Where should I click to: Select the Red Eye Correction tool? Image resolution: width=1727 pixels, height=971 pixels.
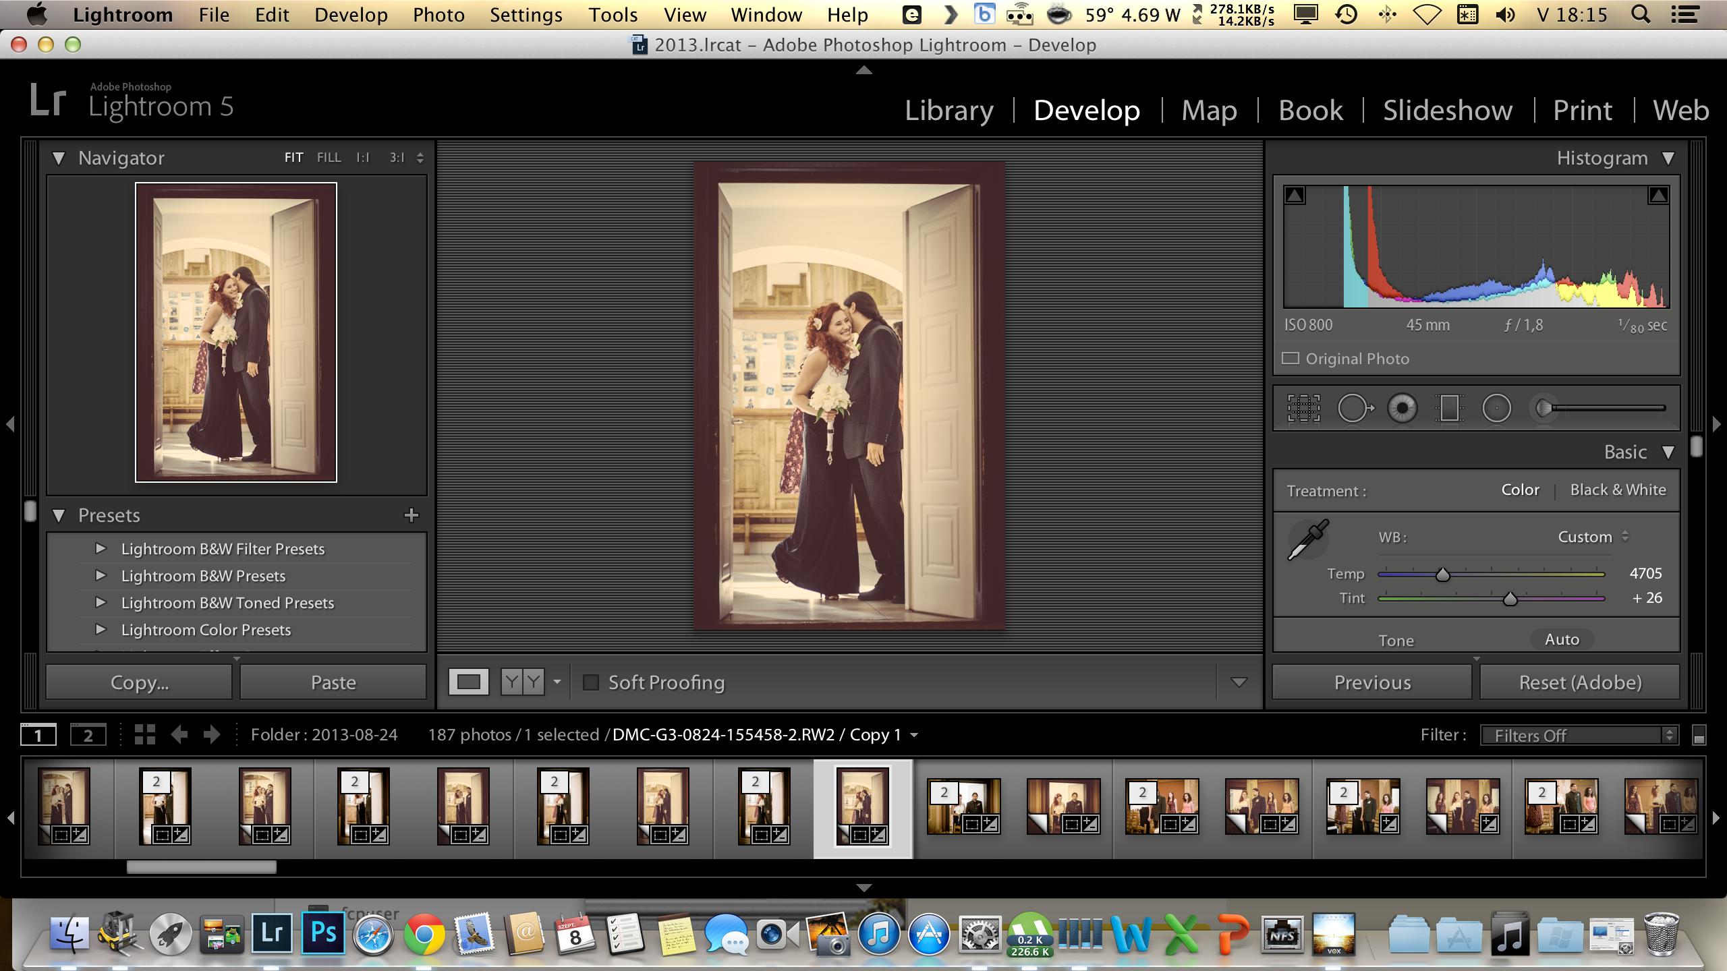point(1402,408)
